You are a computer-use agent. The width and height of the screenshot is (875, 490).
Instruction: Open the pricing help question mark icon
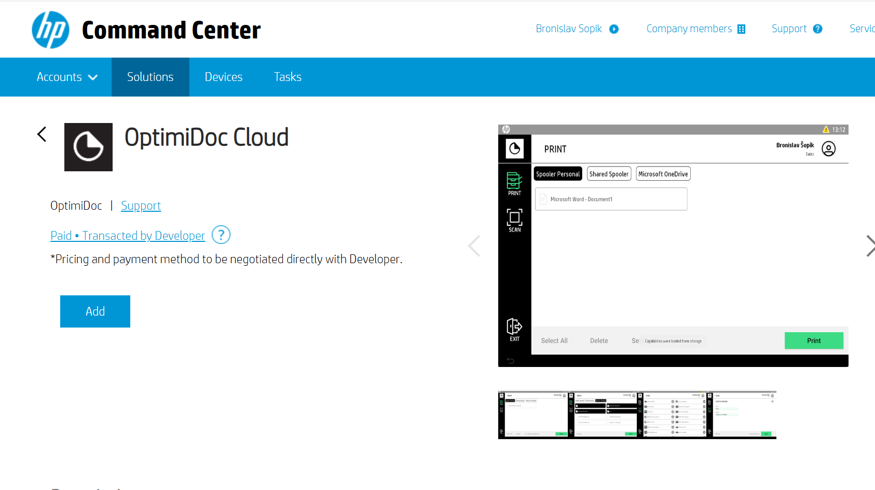(x=221, y=235)
